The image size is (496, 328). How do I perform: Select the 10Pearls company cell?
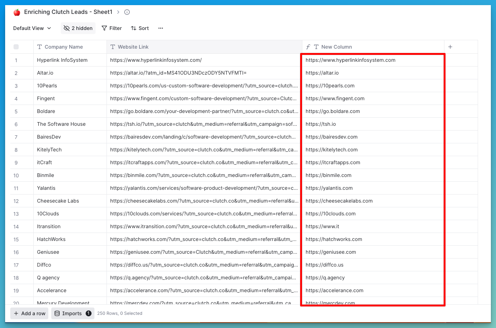(70, 86)
